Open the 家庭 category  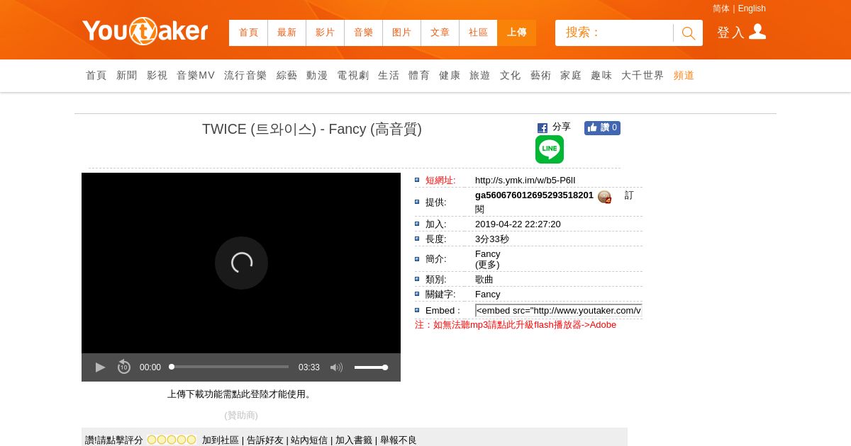pyautogui.click(x=571, y=75)
